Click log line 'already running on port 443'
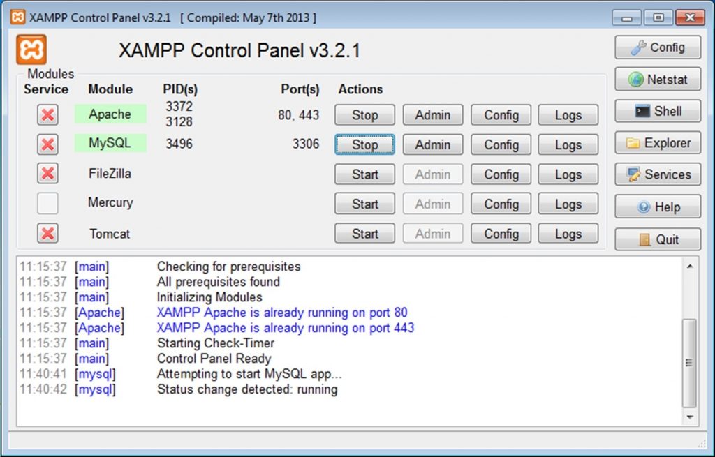The height and width of the screenshot is (457, 715). point(286,328)
